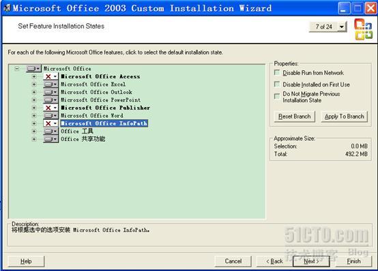Screen dimensions: 378x271
Task: Expand the Microsoft Office Access node
Action: (x=34, y=76)
